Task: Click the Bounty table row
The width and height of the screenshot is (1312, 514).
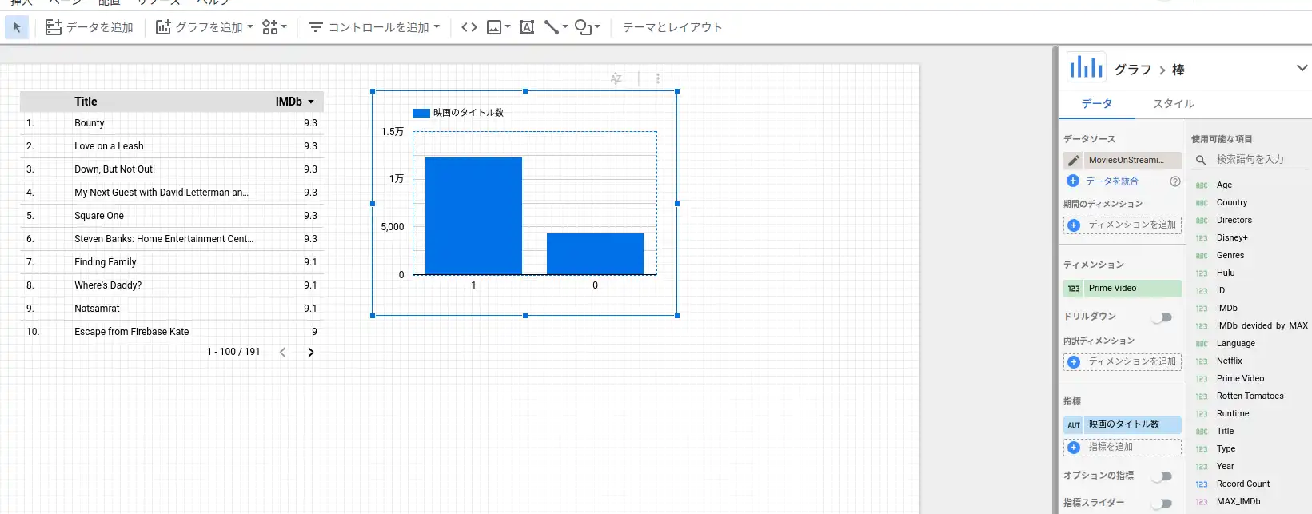Action: [x=172, y=123]
